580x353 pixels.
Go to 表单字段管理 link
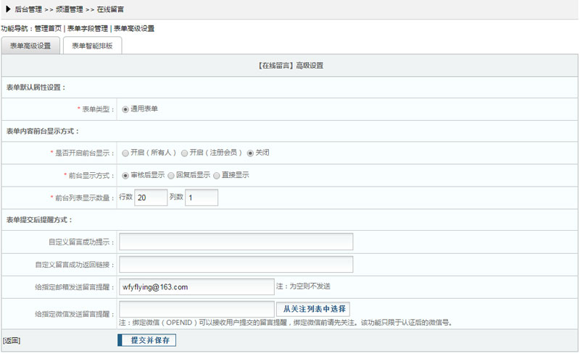(x=87, y=29)
